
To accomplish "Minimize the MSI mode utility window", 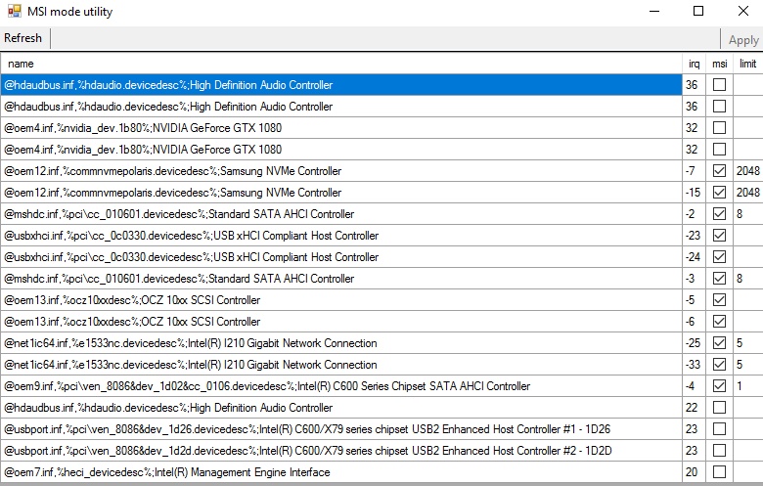I will point(652,12).
